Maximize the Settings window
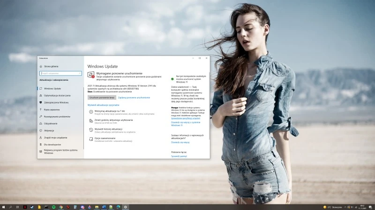 200,58
